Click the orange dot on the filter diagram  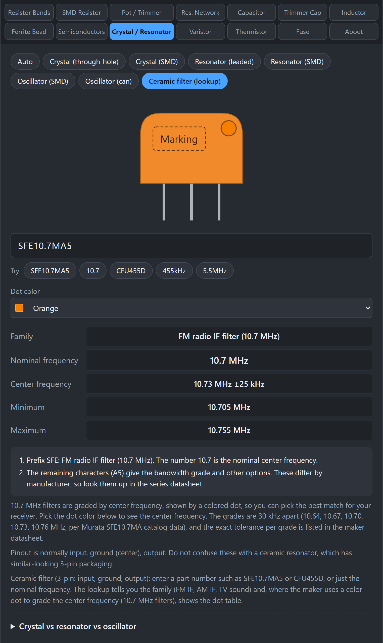(x=228, y=128)
